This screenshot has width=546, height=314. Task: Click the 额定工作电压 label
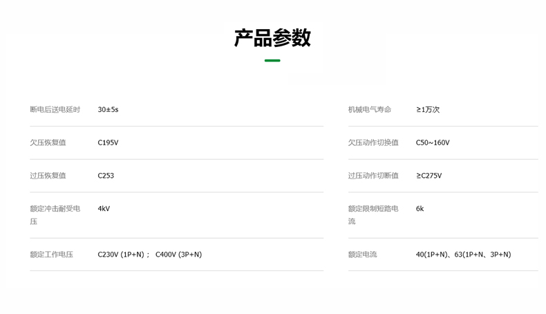52,255
